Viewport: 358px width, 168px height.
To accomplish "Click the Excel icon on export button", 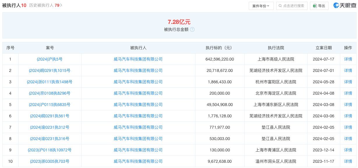I will 315,6.
